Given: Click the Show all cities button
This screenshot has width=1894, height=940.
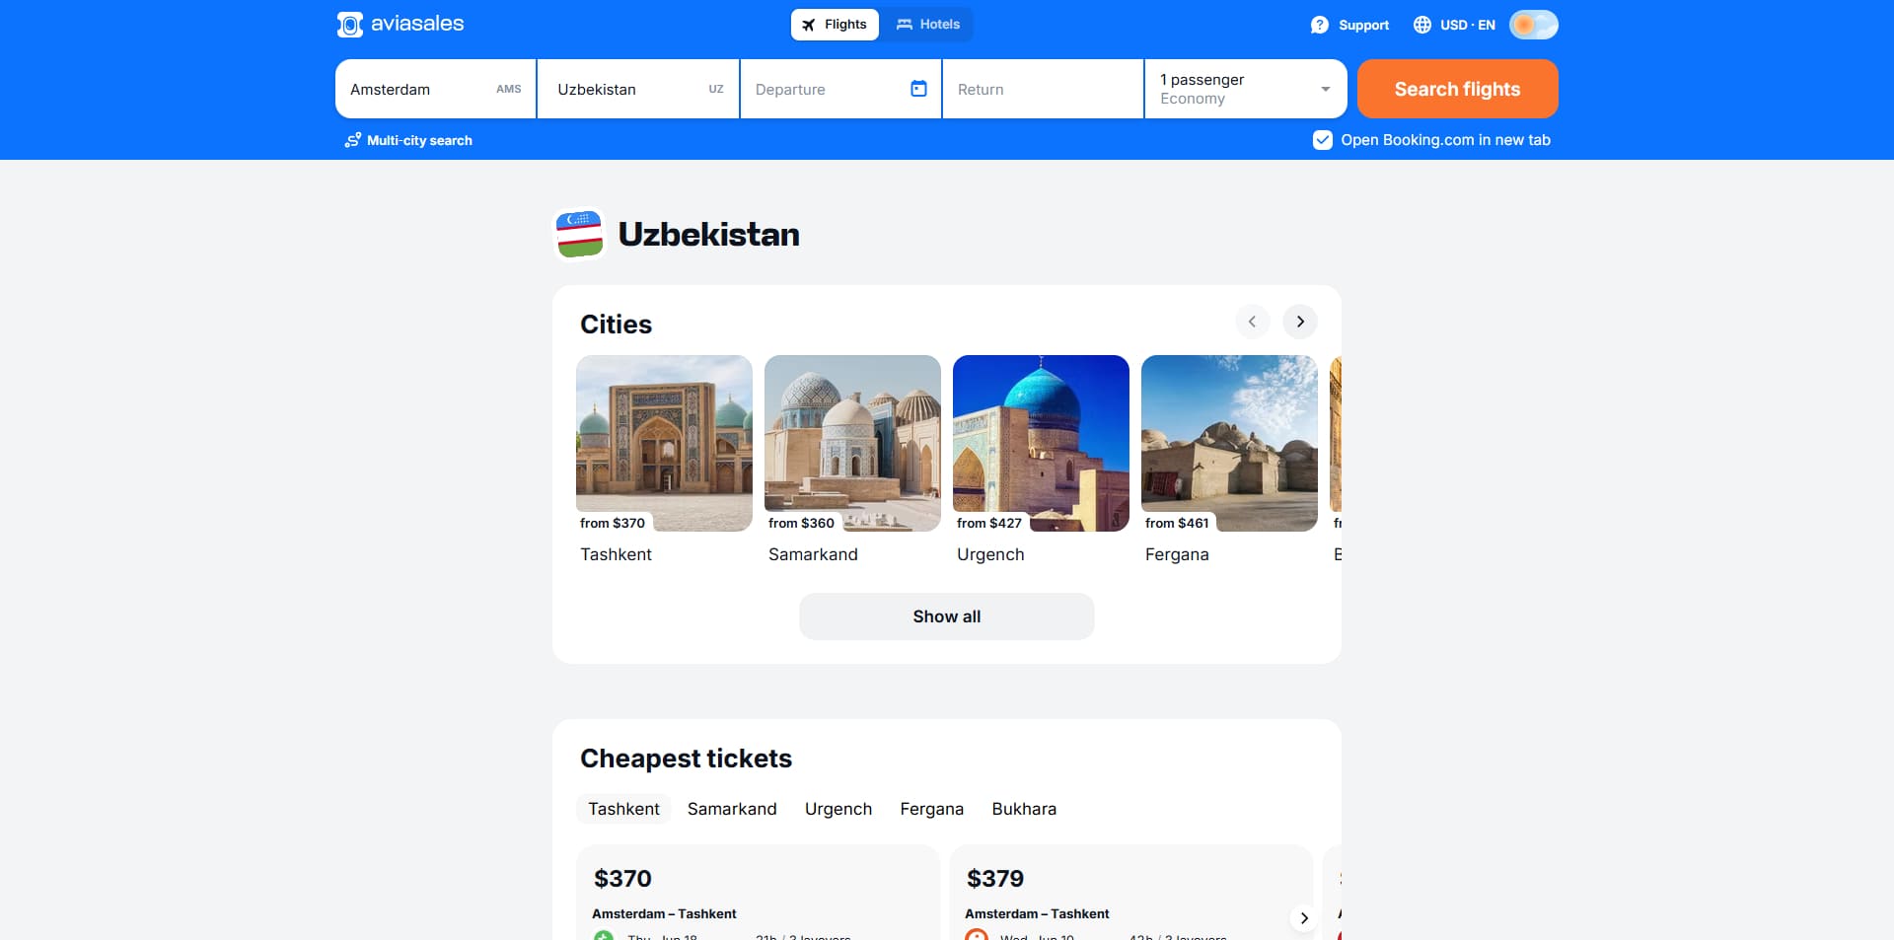Looking at the screenshot, I should coord(947,616).
